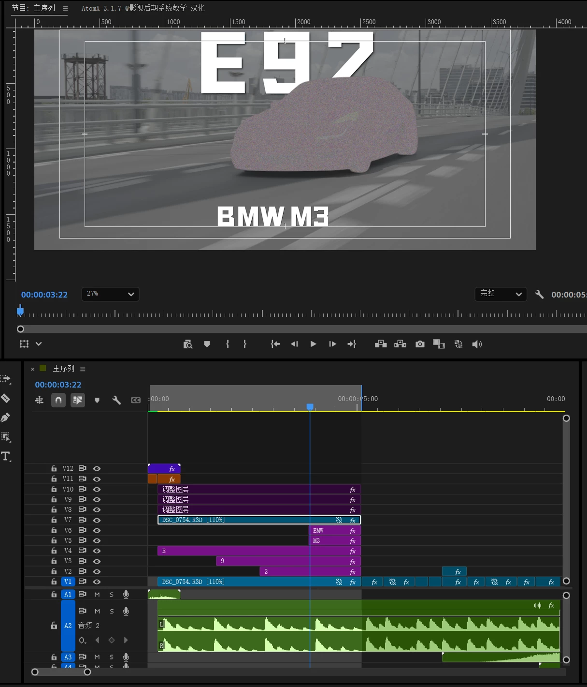Screen dimensions: 587x687
Task: Expand the safe margins overlay chevron
Action: point(39,344)
